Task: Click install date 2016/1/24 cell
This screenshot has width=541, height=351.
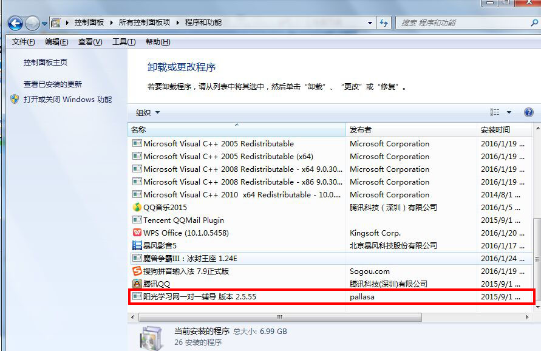Action: click(503, 259)
